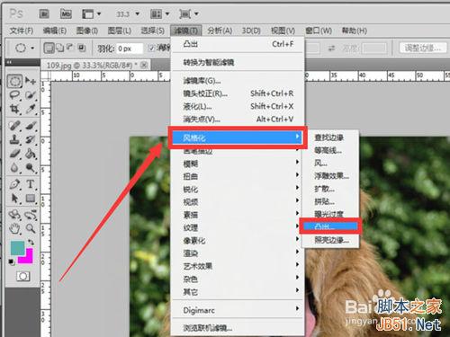Open the 图层(L) menu
Image resolution: width=450 pixels, height=337 pixels.
pos(119,31)
